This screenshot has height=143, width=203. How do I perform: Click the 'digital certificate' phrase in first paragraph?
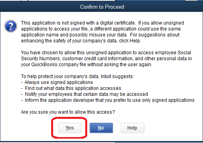click(117, 23)
